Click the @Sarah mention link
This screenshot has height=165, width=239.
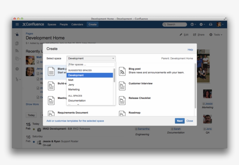[x=176, y=129]
